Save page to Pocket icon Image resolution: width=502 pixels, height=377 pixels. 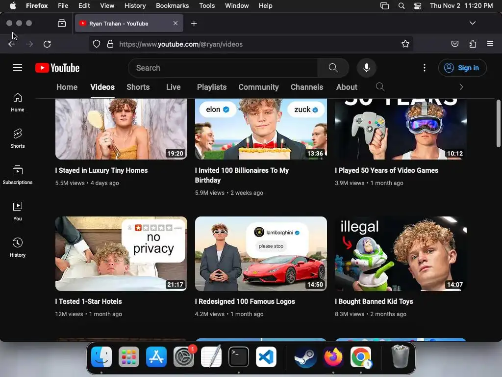(455, 44)
